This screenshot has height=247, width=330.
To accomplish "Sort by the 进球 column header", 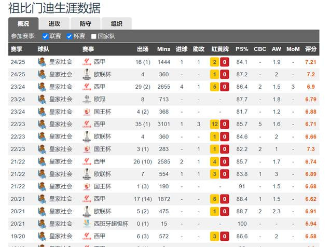I will point(182,49).
